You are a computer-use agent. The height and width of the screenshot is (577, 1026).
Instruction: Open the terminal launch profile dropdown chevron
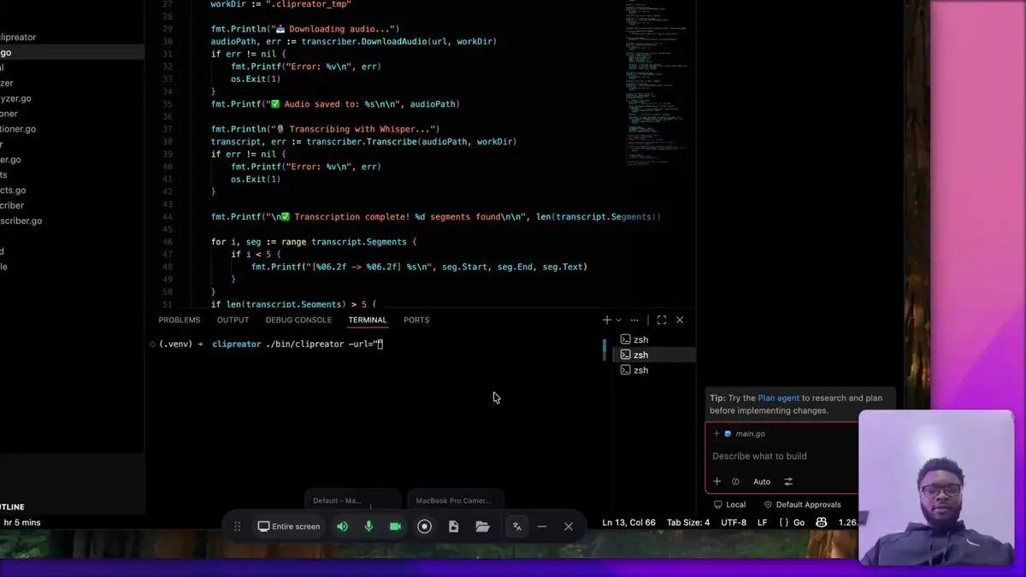click(618, 320)
